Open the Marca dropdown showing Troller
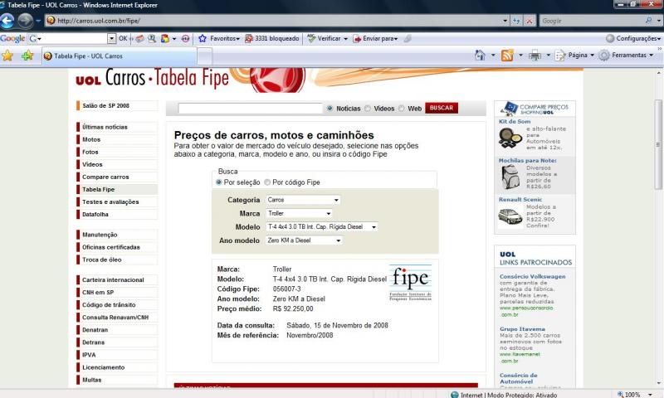This screenshot has height=398, width=664. (299, 213)
